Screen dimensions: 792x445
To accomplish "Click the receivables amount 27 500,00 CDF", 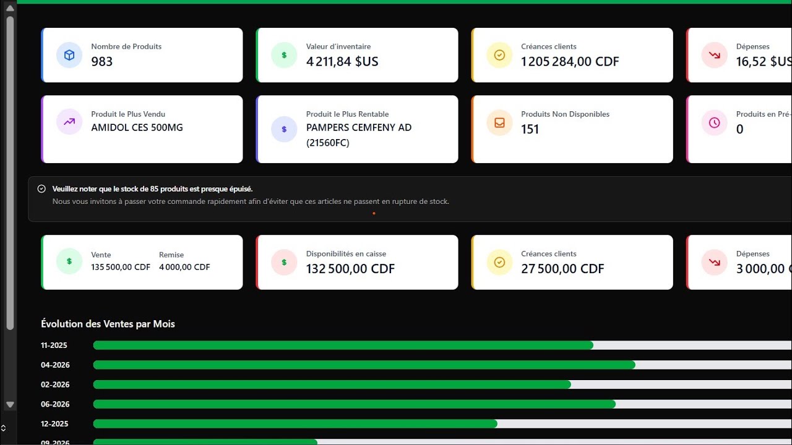I will click(562, 269).
